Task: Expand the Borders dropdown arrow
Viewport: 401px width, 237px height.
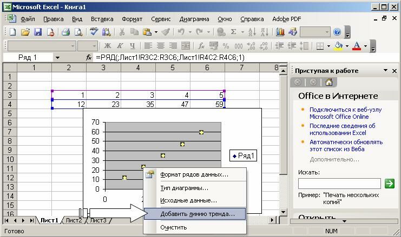Action: tap(328, 46)
